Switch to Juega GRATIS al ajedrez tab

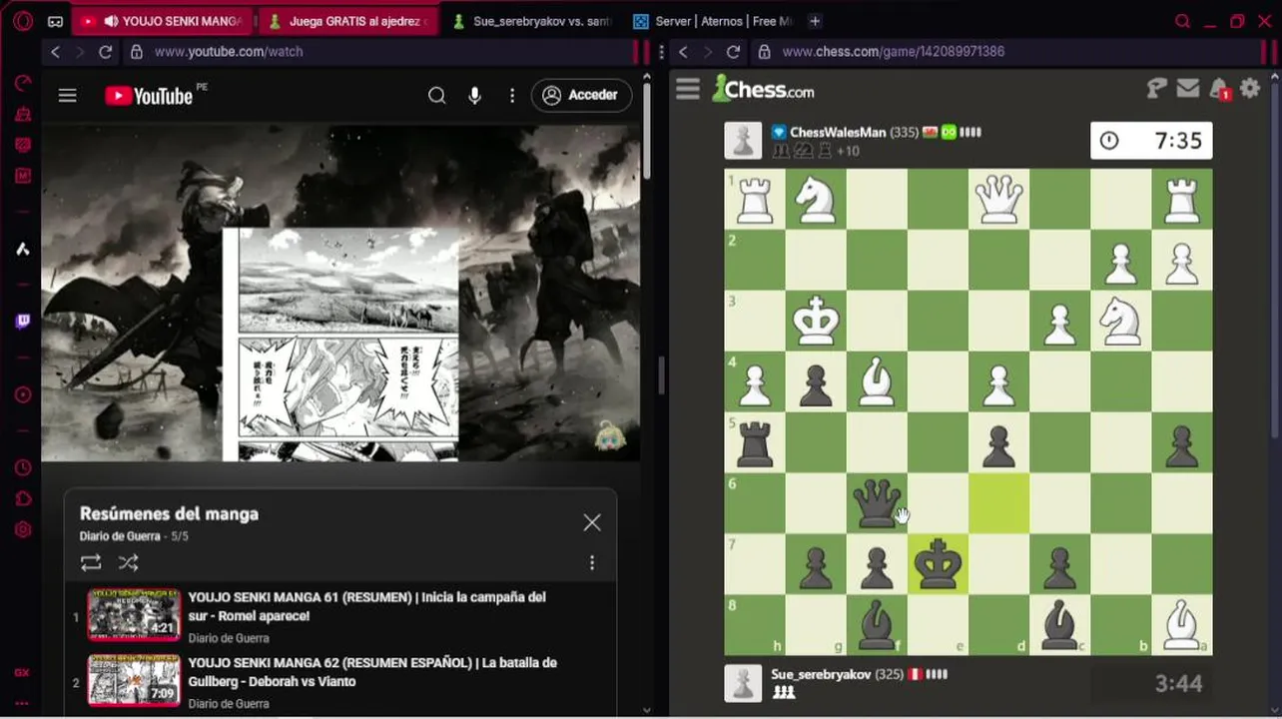pyautogui.click(x=348, y=21)
